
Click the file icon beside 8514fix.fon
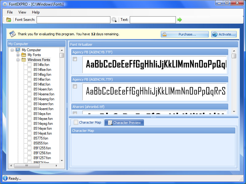click(x=29, y=65)
